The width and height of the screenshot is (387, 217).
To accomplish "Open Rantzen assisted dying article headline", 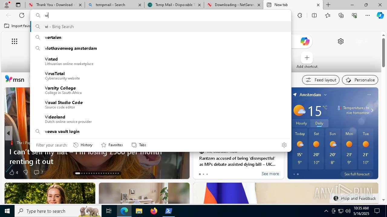I will 237,161.
